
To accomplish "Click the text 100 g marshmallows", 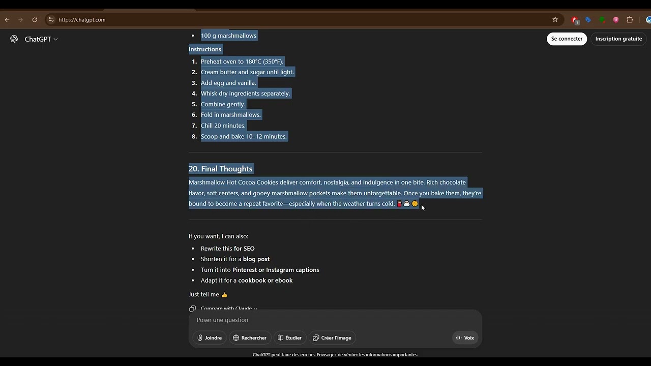I will (x=228, y=36).
